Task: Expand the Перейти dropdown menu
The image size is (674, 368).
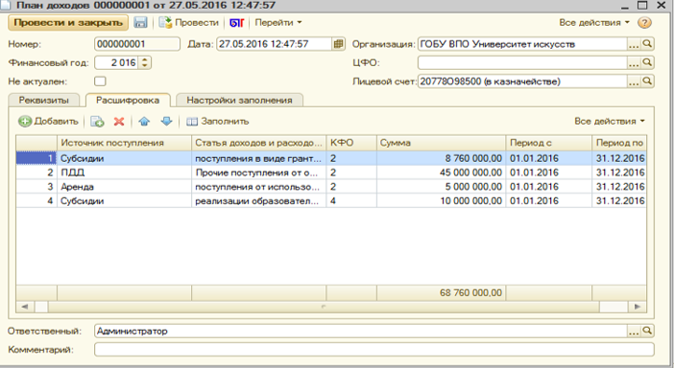Action: 278,23
